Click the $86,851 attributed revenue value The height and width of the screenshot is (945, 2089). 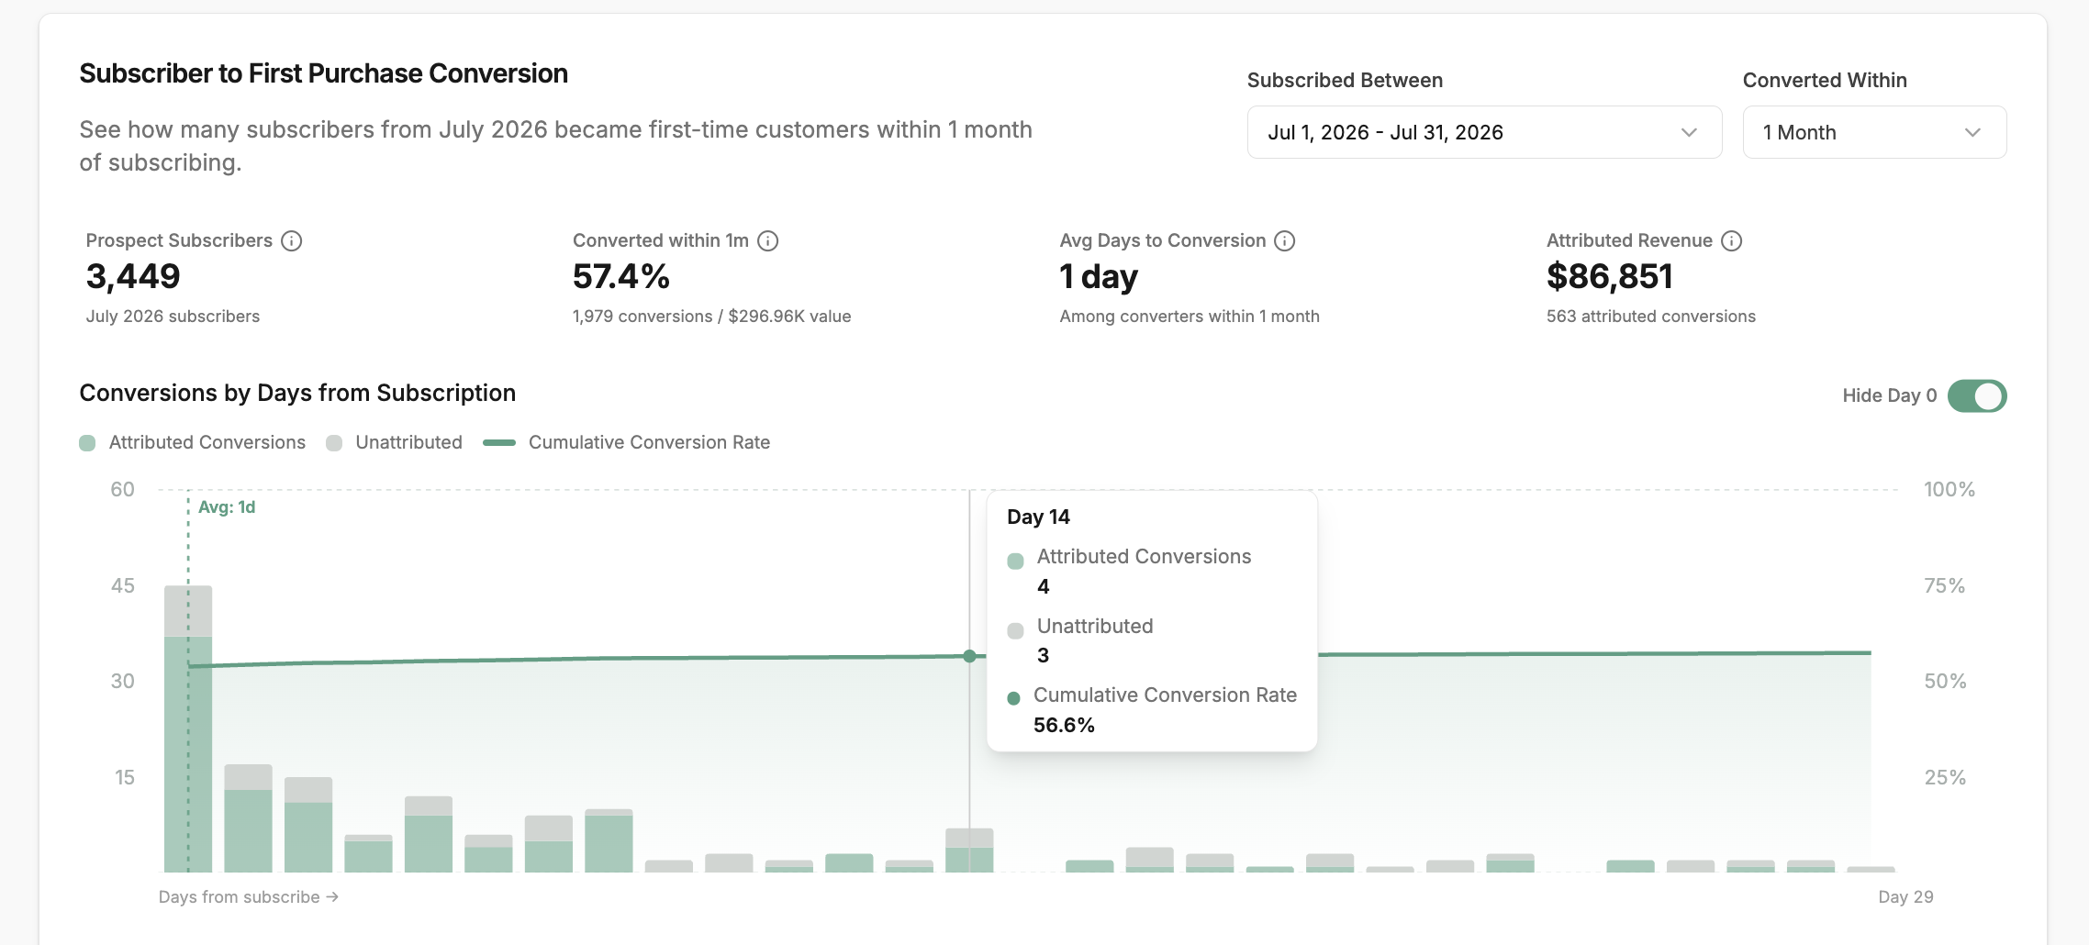1610,276
